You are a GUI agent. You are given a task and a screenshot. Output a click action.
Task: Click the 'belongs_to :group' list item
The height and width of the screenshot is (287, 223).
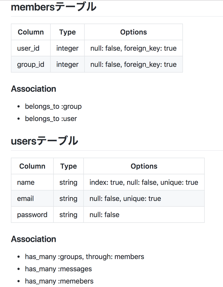[x=53, y=106]
